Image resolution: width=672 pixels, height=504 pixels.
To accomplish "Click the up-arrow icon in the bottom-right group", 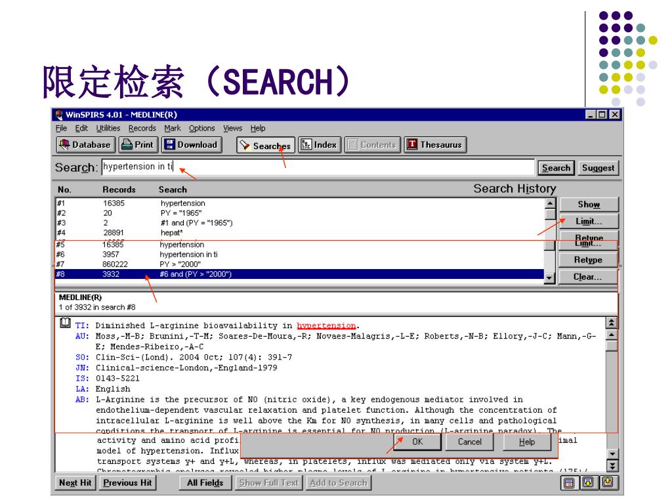I will pos(608,482).
